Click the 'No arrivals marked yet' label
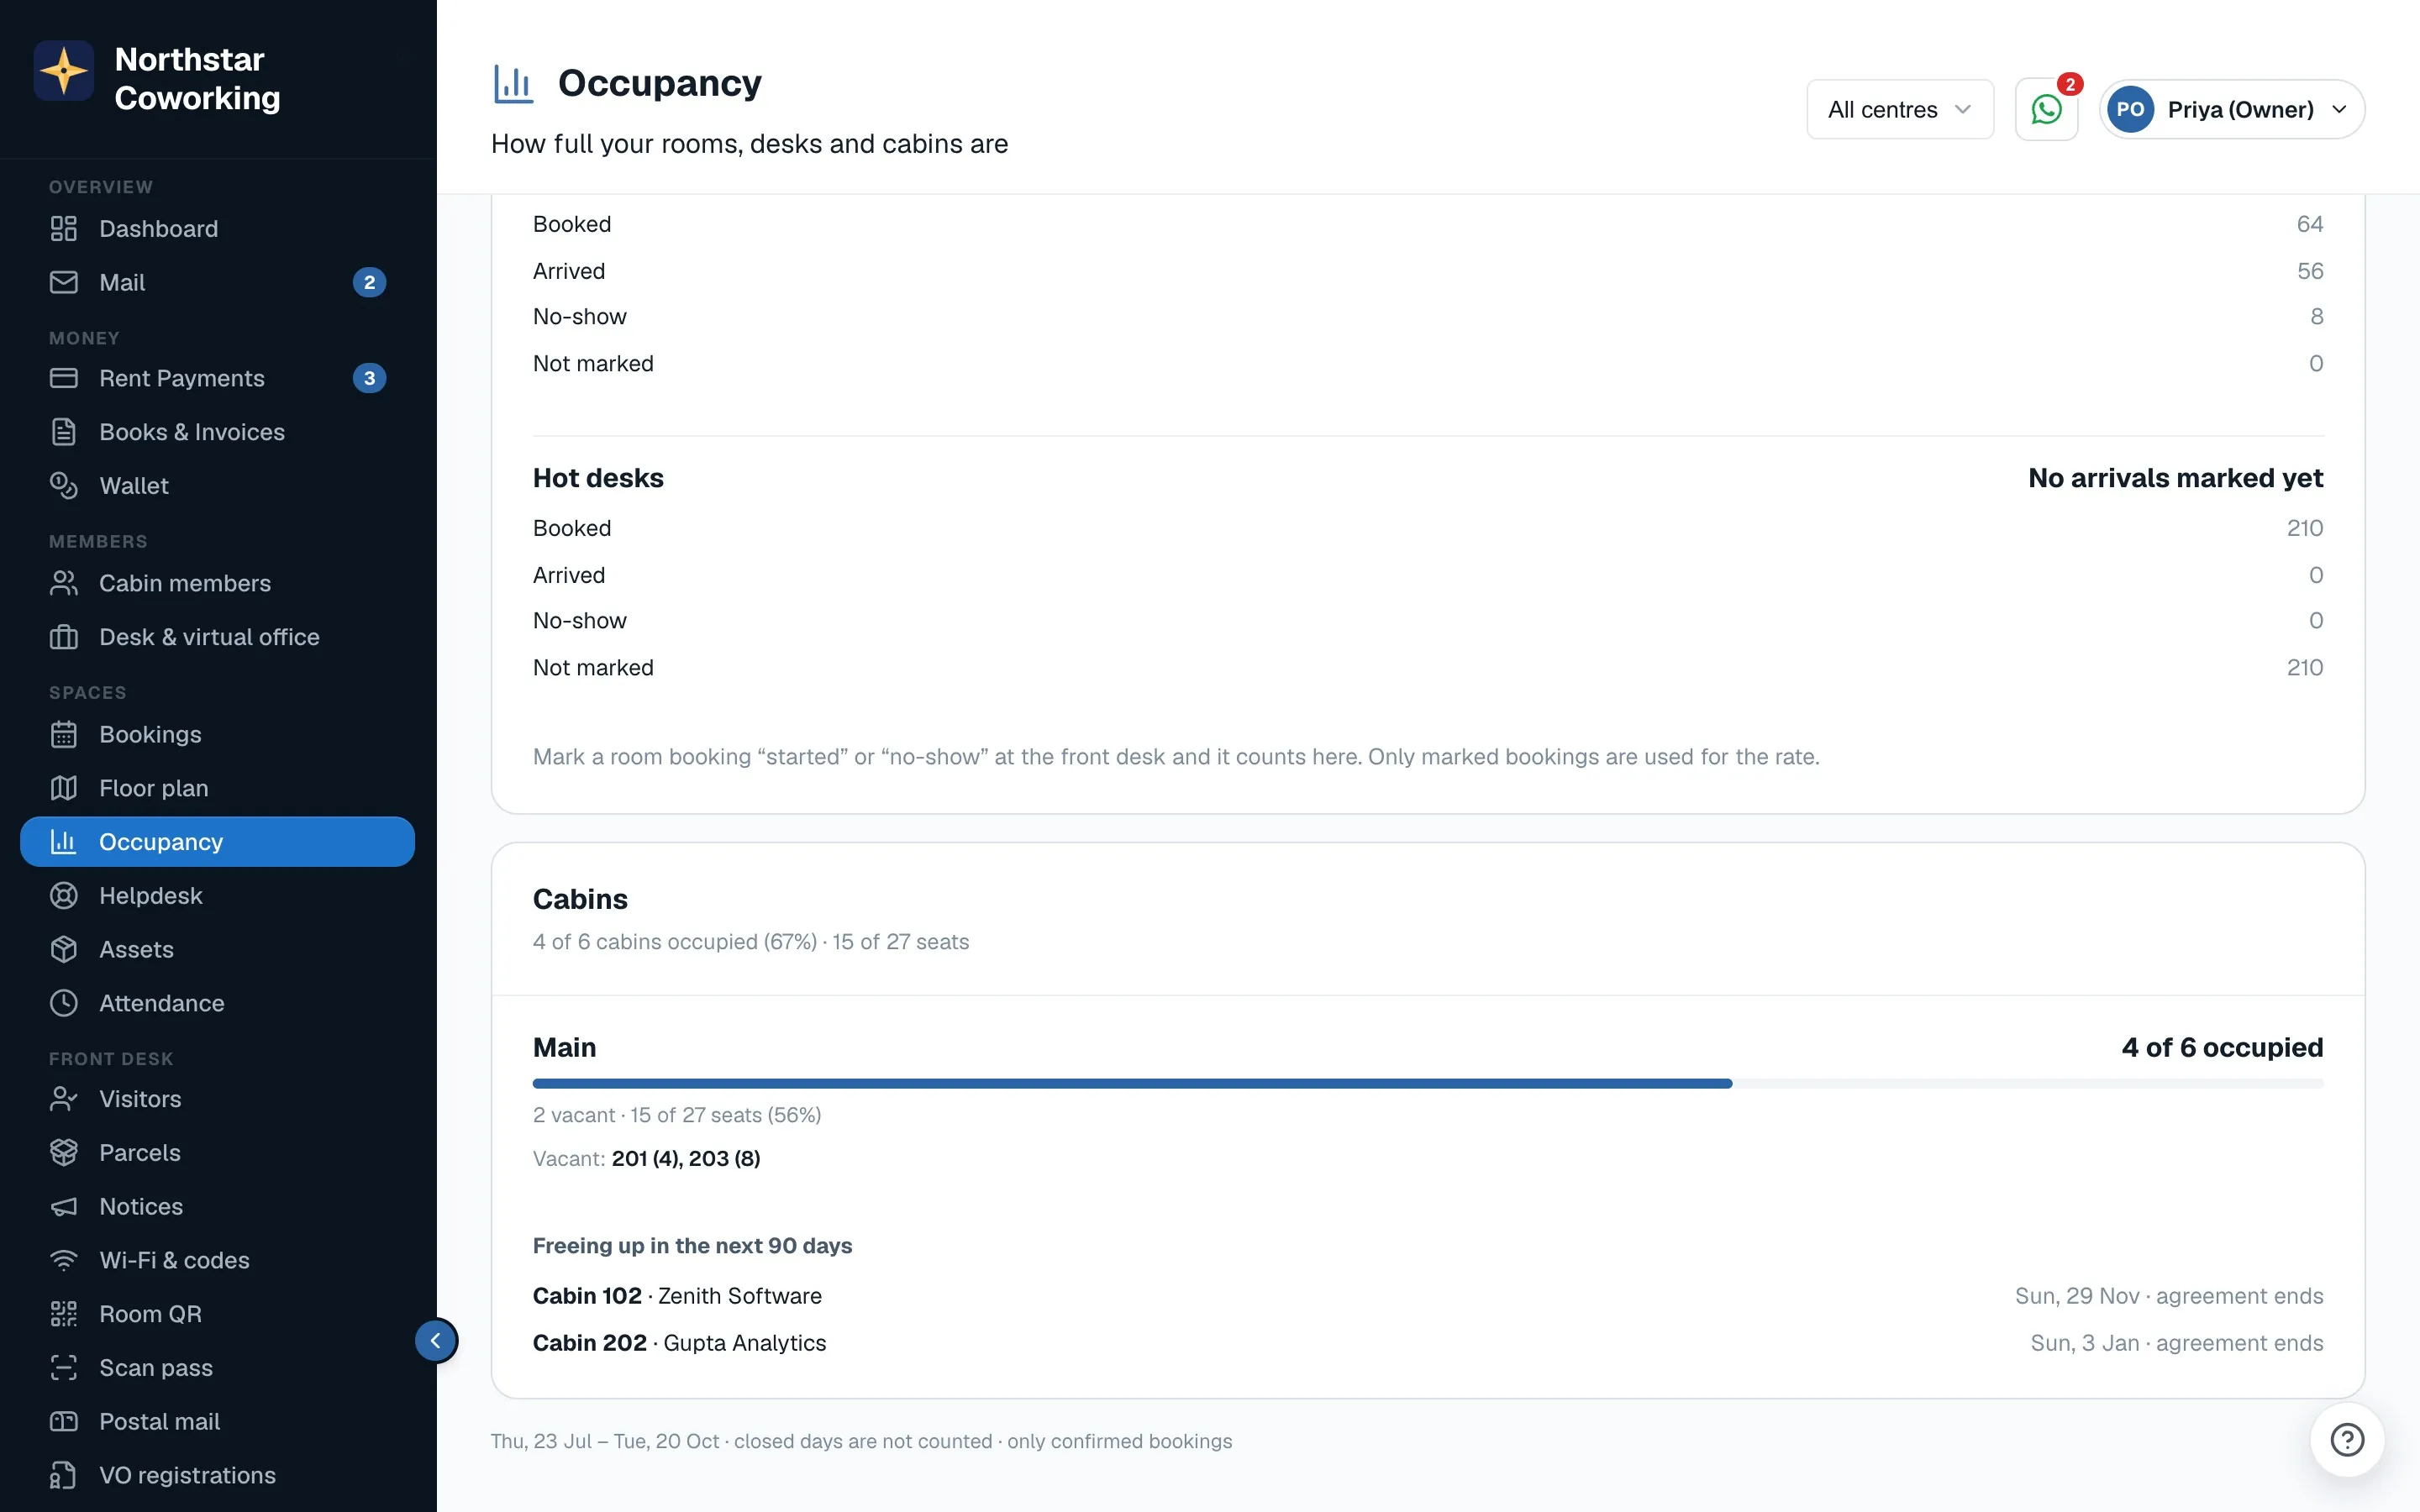The width and height of the screenshot is (2420, 1512). (x=2175, y=478)
